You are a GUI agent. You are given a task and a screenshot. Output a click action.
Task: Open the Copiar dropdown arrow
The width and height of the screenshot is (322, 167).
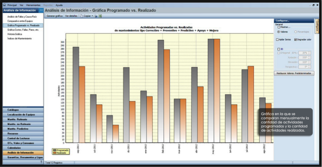point(92,16)
